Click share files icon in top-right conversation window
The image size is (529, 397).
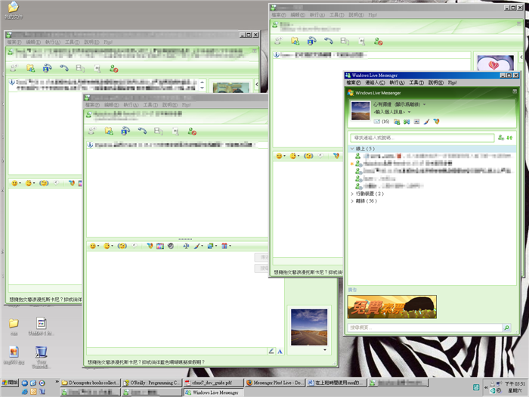click(295, 41)
